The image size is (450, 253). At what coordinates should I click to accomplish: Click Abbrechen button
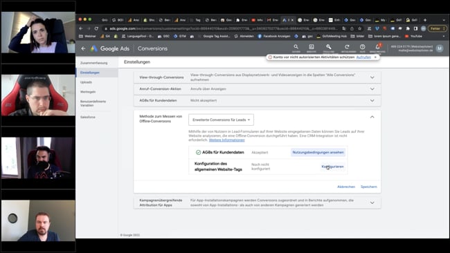(346, 187)
